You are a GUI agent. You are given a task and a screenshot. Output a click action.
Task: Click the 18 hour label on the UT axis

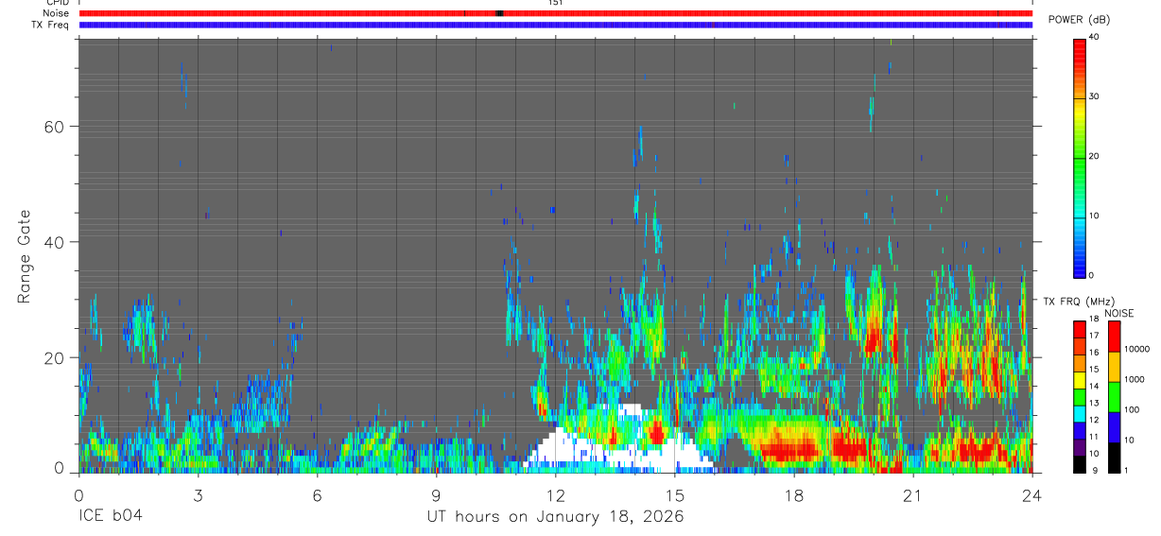click(793, 494)
